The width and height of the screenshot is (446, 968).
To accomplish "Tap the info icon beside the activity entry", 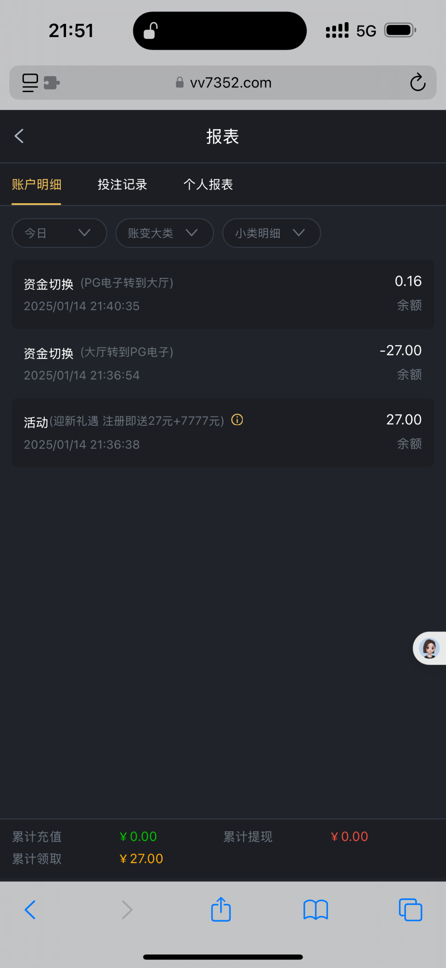I will click(237, 420).
